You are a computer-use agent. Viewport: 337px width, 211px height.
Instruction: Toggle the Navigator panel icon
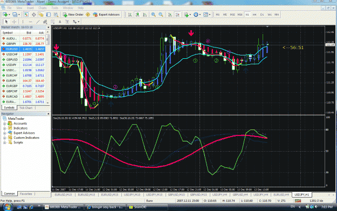coord(41,15)
